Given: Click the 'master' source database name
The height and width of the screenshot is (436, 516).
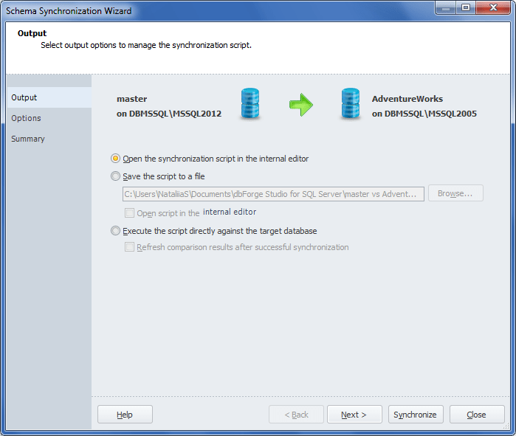Looking at the screenshot, I should coord(131,99).
